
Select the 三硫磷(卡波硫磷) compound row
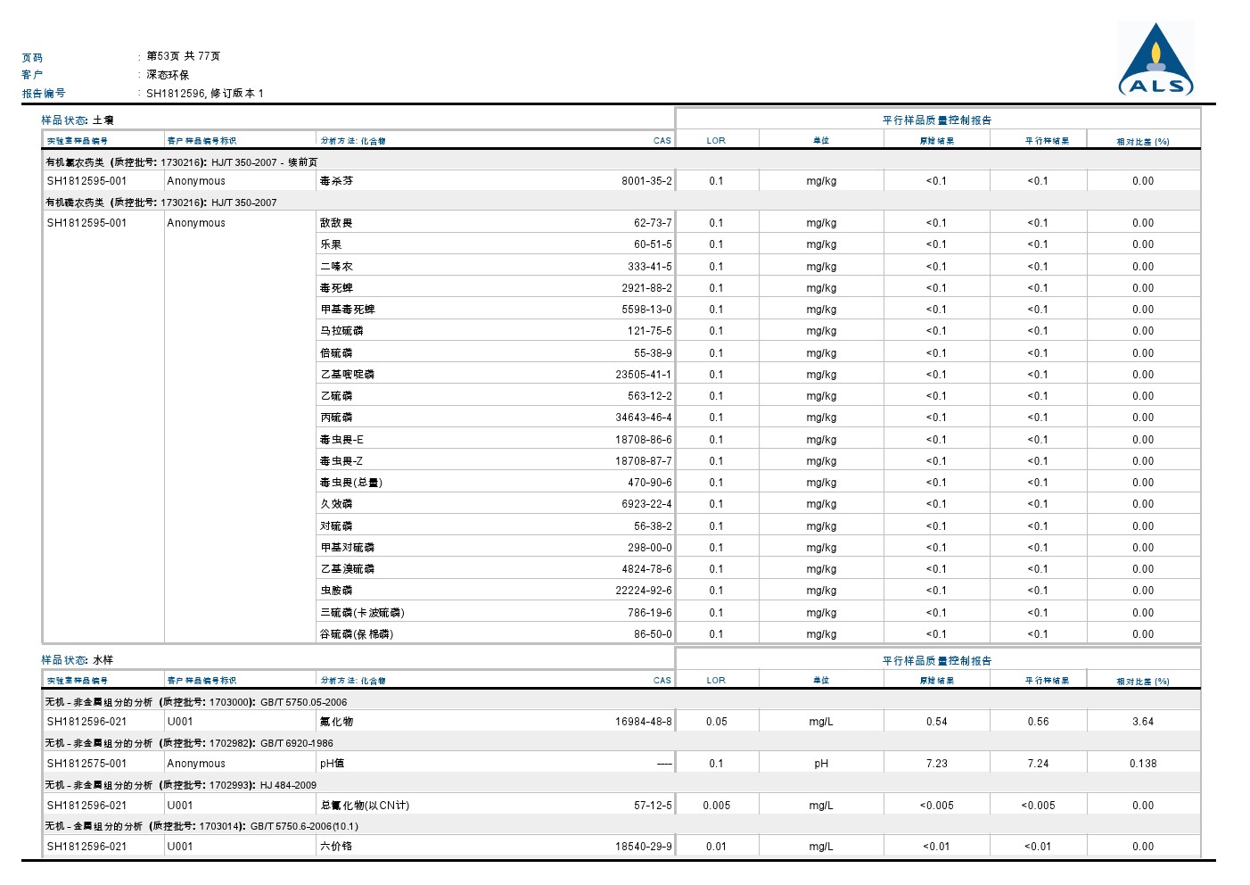(362, 613)
